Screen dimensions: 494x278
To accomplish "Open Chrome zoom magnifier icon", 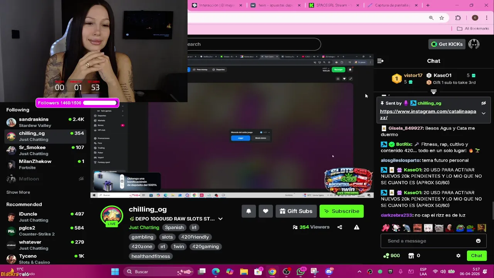I will pyautogui.click(x=431, y=18).
